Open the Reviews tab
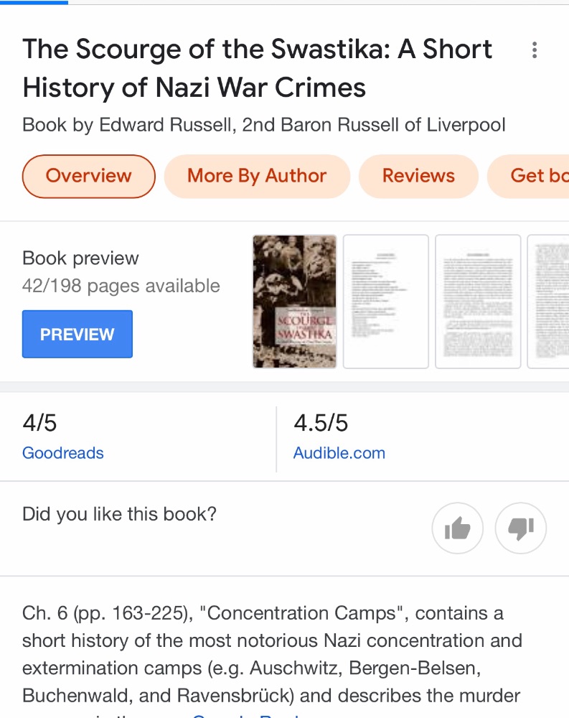This screenshot has height=718, width=569. (x=418, y=176)
